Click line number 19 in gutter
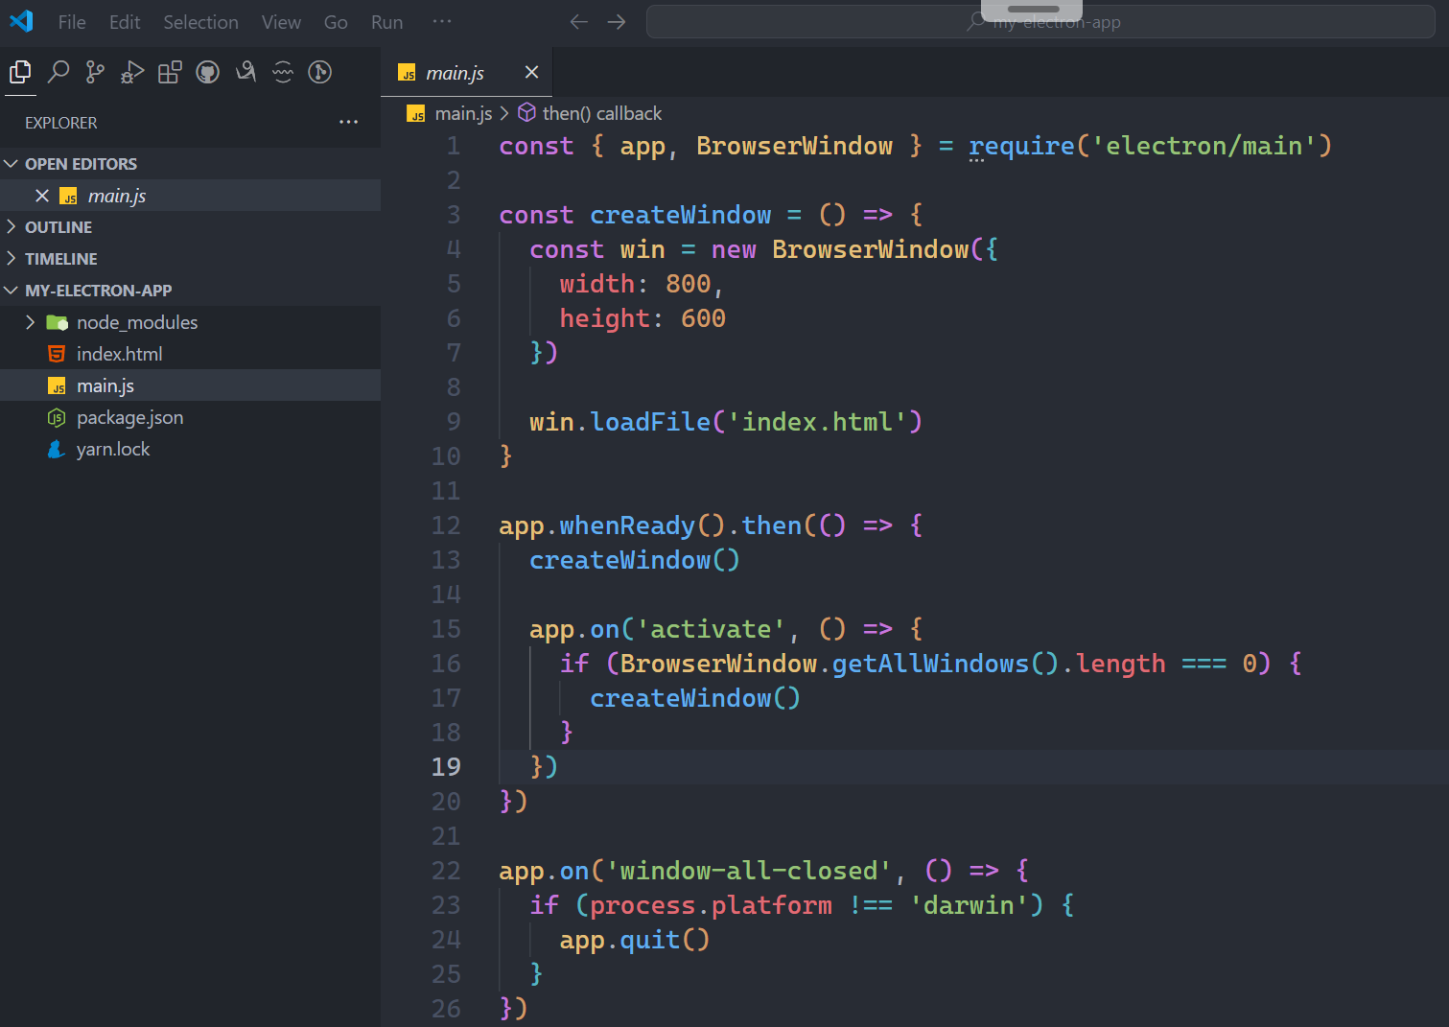This screenshot has width=1449, height=1027. point(446,766)
